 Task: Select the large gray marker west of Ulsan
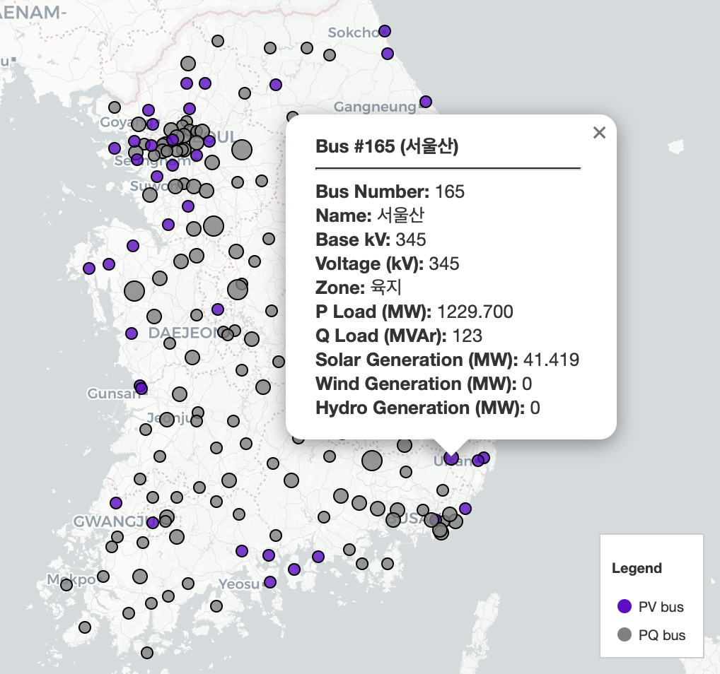click(x=372, y=461)
